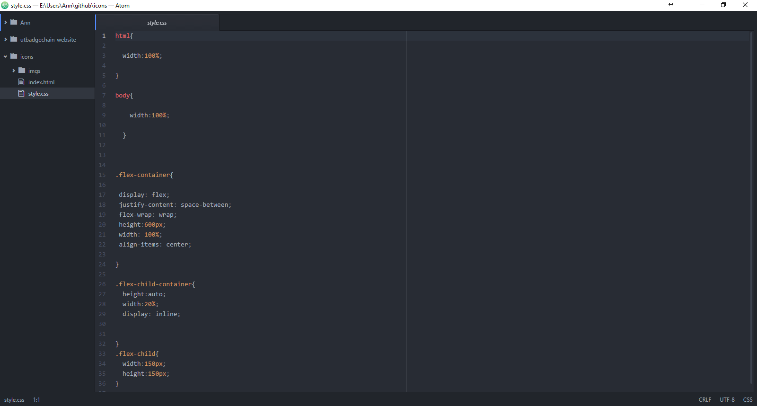This screenshot has height=406, width=757.
Task: Expand the imgs folder chevron
Action: tap(14, 71)
